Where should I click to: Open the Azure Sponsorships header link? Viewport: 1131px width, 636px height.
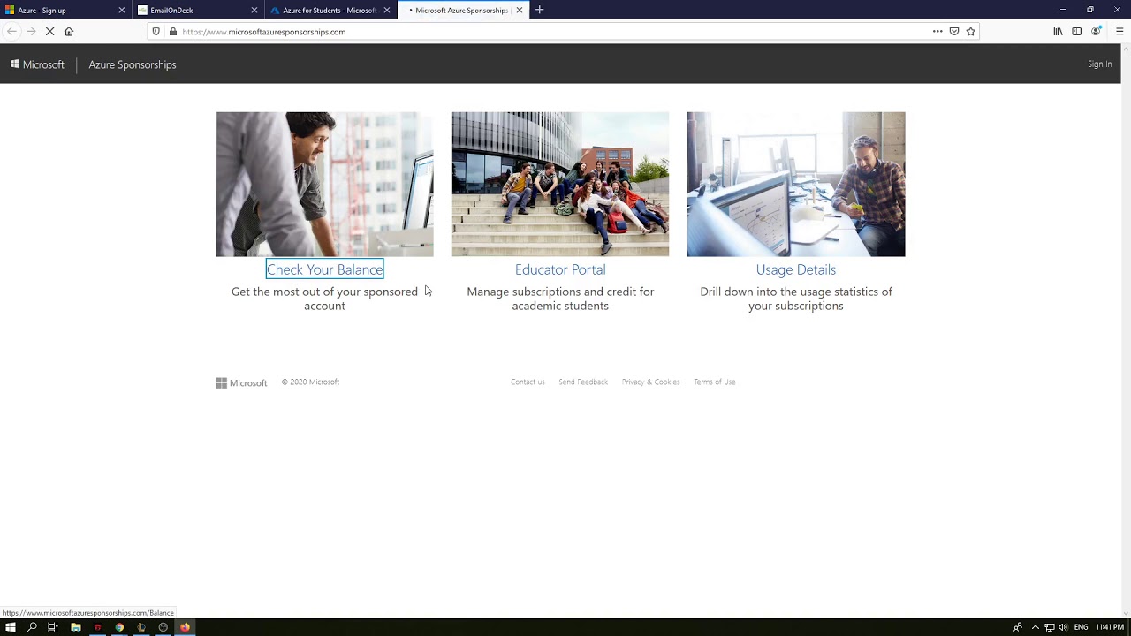click(x=133, y=64)
